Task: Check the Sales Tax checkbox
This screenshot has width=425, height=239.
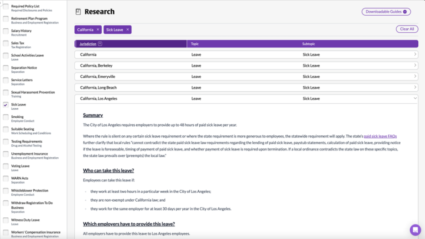Action: click(x=6, y=43)
